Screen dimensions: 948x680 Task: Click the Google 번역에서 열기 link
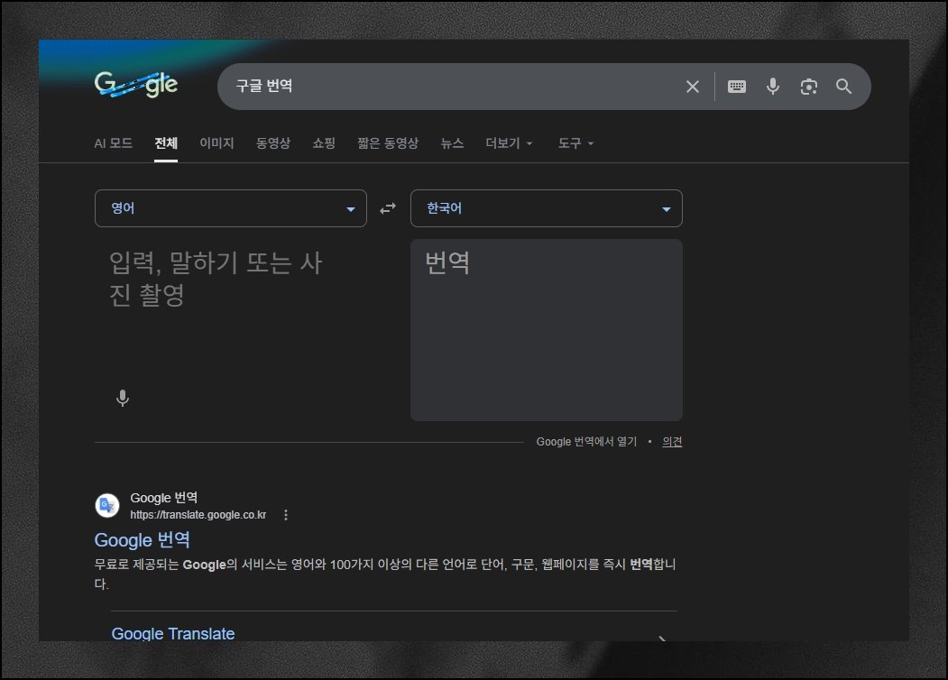(x=586, y=442)
